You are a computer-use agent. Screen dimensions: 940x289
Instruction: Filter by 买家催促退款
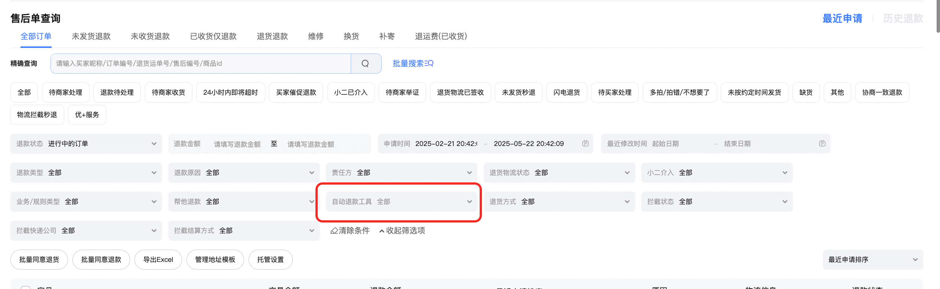[x=296, y=92]
